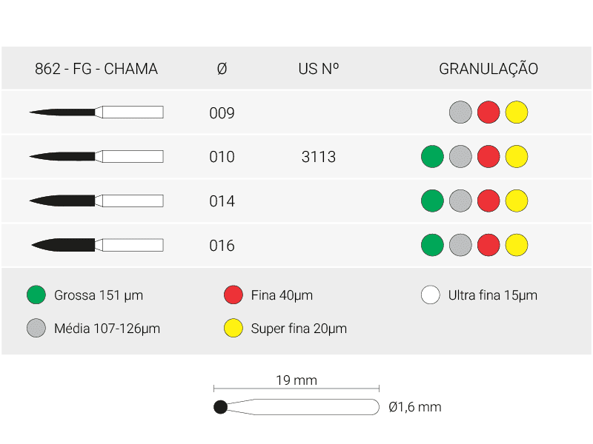Click the 010 flame bur illustration

(x=96, y=157)
